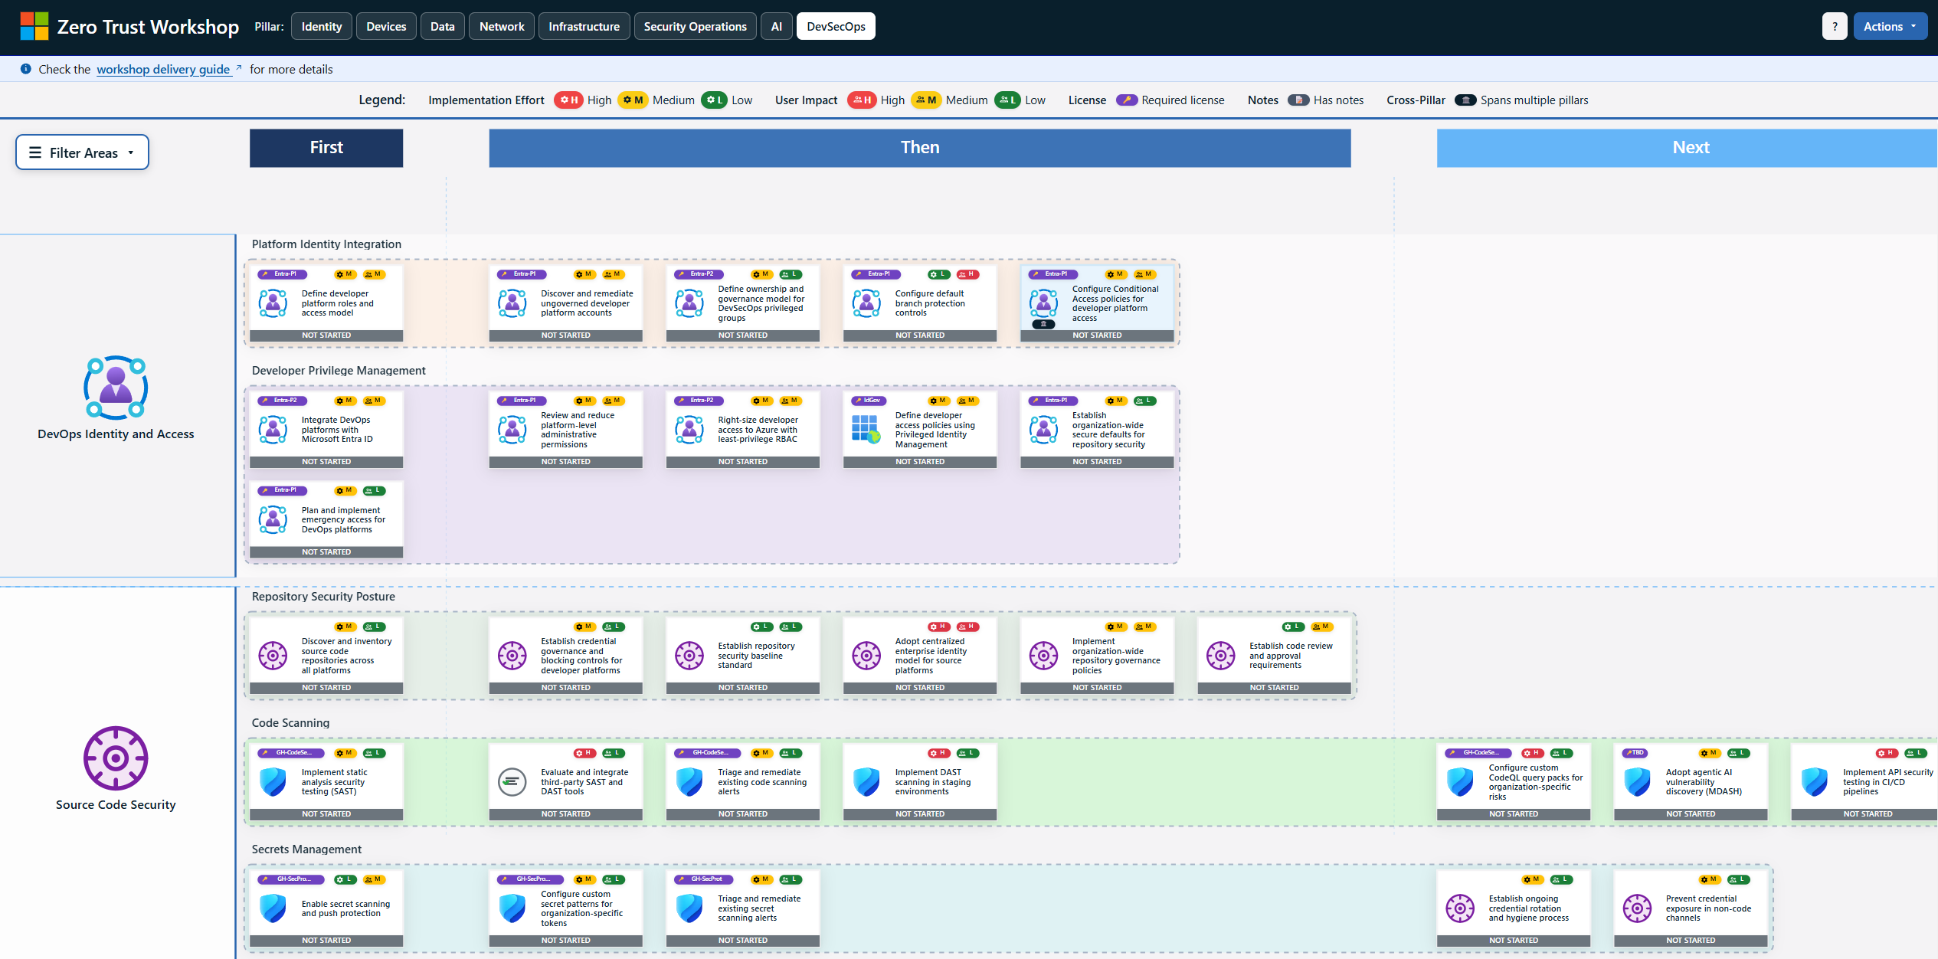Open Adopt centralized enterprise identity model card
This screenshot has width=1938, height=959.
[920, 656]
